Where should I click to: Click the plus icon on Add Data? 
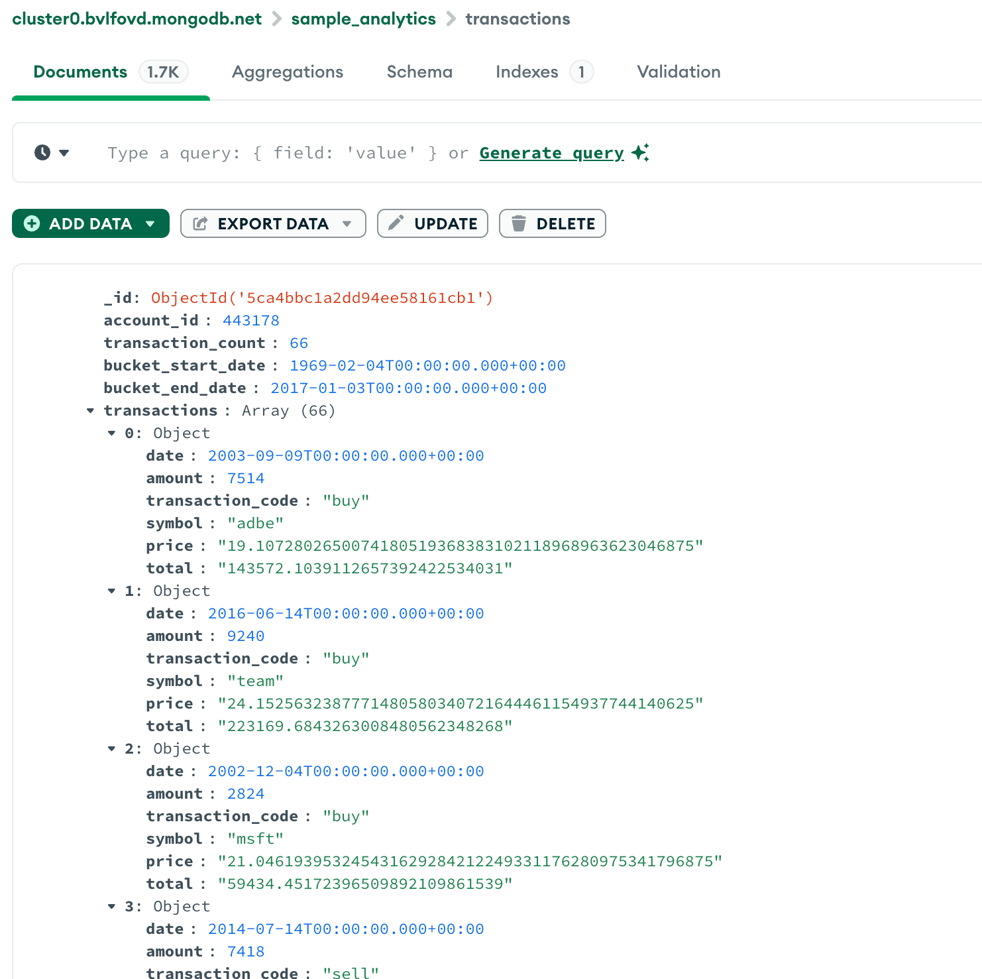tap(32, 223)
